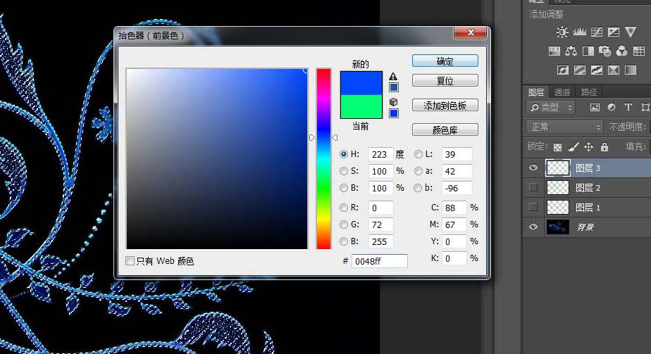
Task: Add a Color Balance adjustment (scales icon)
Action: click(571, 51)
